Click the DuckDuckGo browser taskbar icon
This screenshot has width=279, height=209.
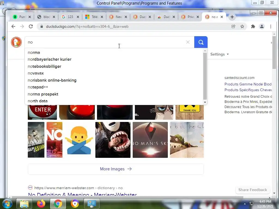[75, 204]
